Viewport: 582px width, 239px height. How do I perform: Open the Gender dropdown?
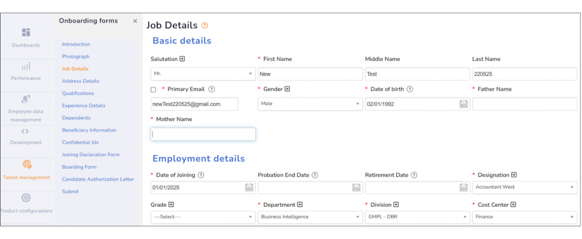pyautogui.click(x=310, y=104)
